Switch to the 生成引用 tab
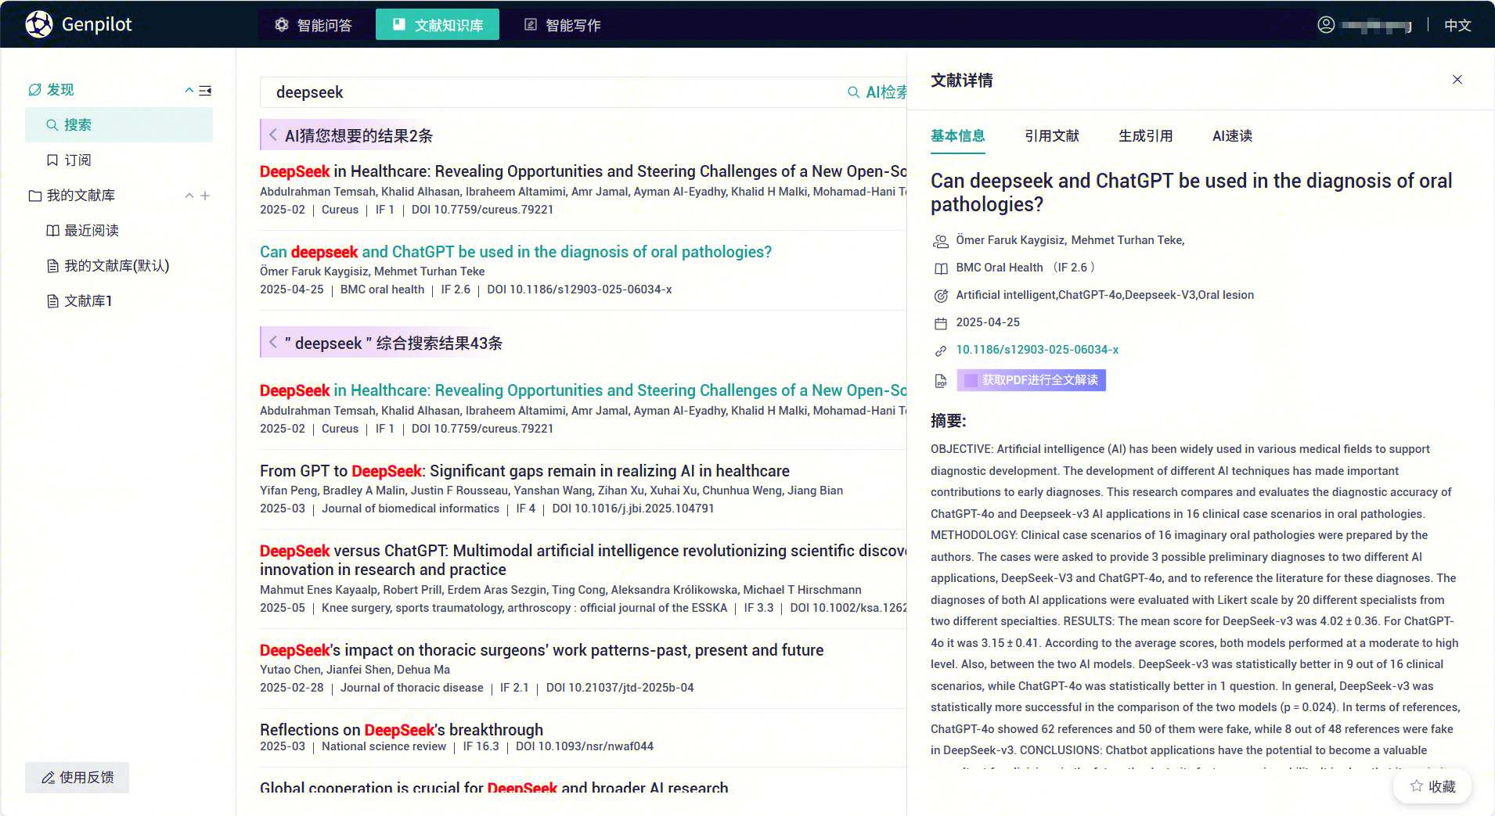The height and width of the screenshot is (816, 1495). coord(1146,136)
